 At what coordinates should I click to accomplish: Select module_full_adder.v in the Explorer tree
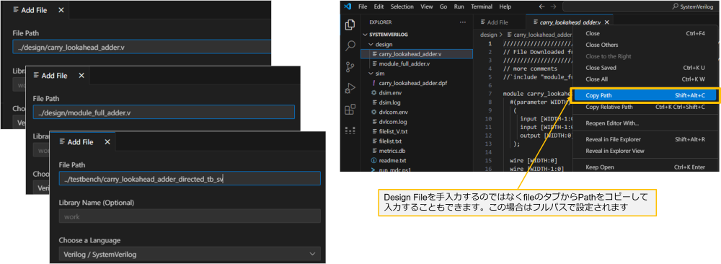pyautogui.click(x=417, y=63)
